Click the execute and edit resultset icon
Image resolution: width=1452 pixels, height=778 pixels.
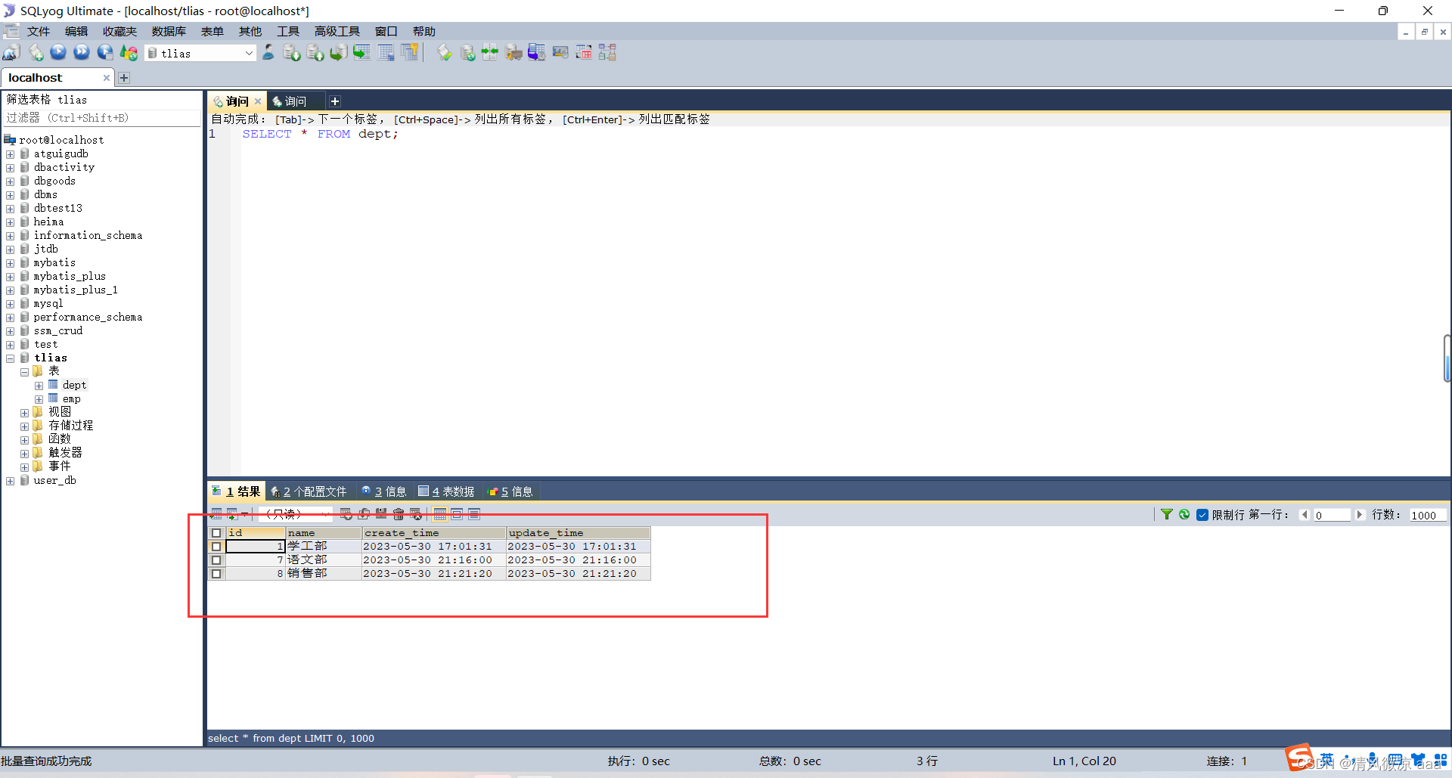point(105,53)
